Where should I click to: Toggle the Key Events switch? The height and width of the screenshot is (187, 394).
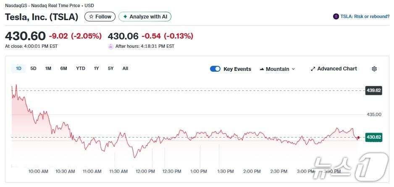[x=215, y=69]
